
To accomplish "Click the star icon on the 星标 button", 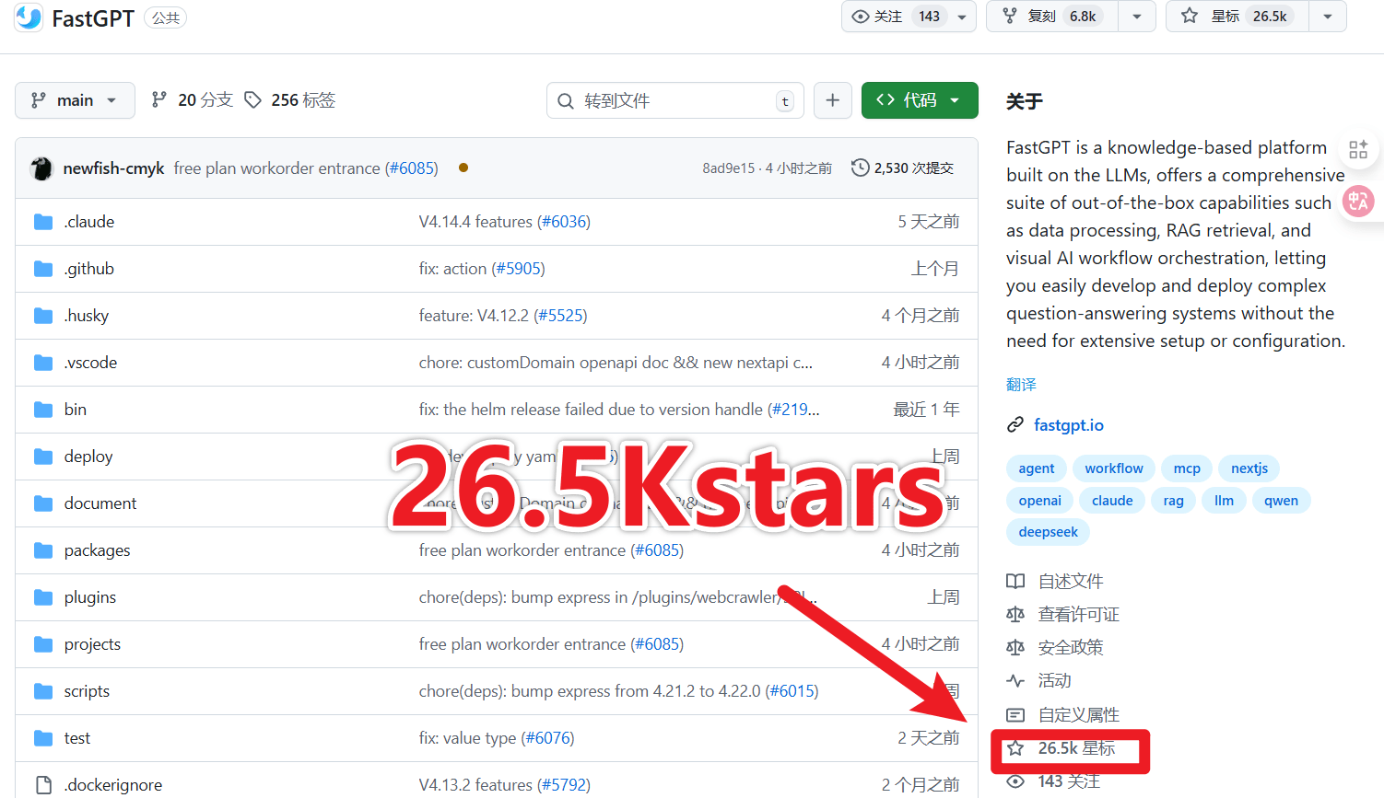I will 1189,16.
